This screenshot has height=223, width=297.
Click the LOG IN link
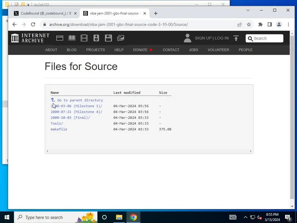pyautogui.click(x=222, y=38)
